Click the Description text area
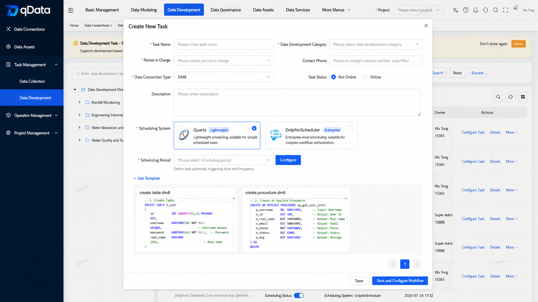538x302 pixels. [297, 102]
